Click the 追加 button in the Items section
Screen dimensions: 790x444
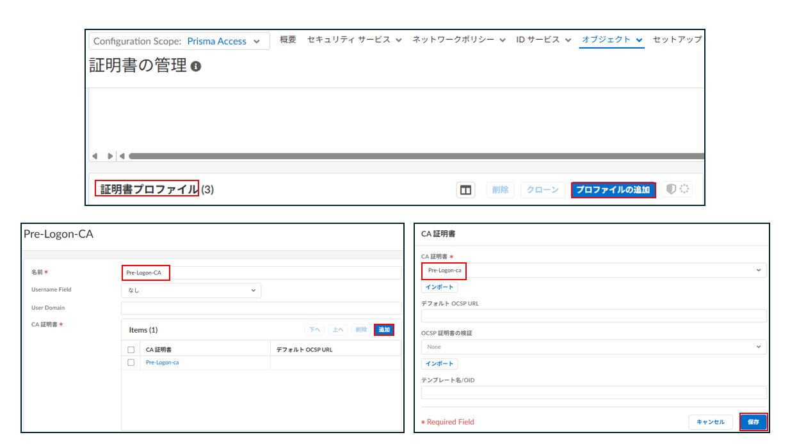383,329
